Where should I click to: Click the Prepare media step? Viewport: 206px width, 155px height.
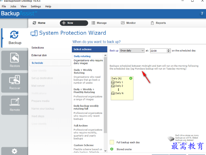point(40,101)
